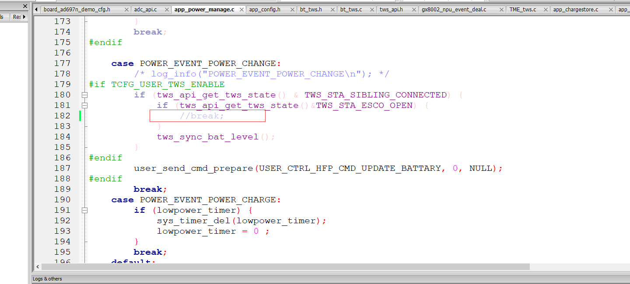Switch to the board_ad697n_demo_cfg.h tab
The height and width of the screenshot is (284, 630).
pos(77,9)
